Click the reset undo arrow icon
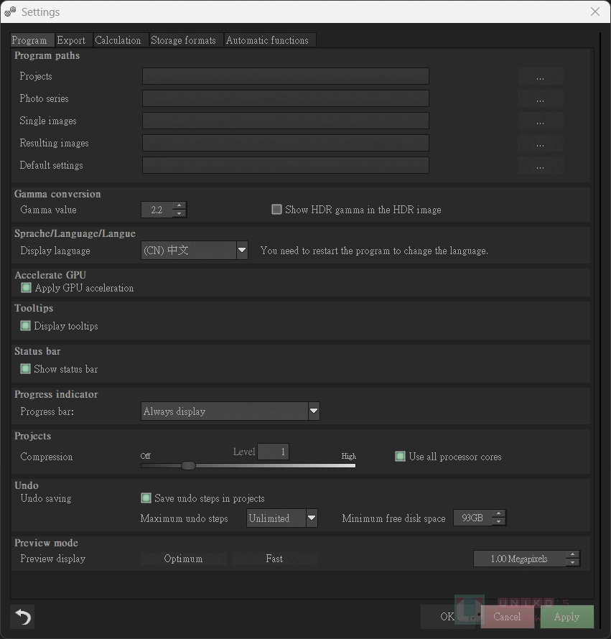The image size is (611, 639). [23, 617]
